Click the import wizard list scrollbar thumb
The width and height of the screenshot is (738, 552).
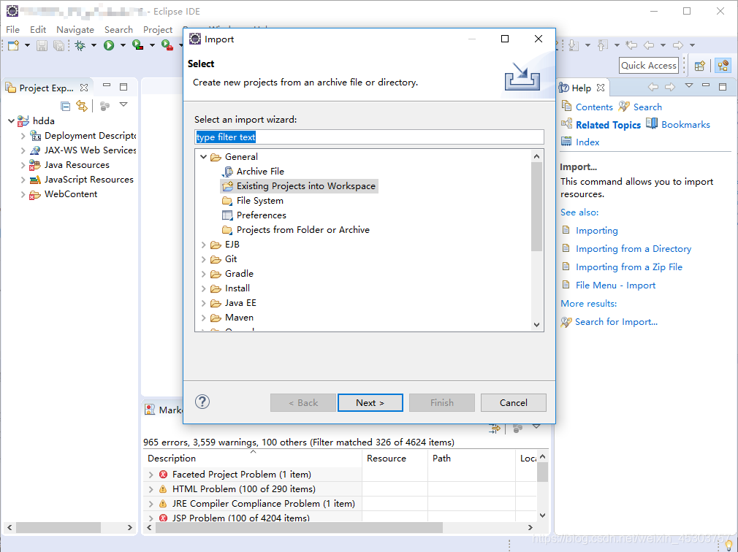click(536, 207)
